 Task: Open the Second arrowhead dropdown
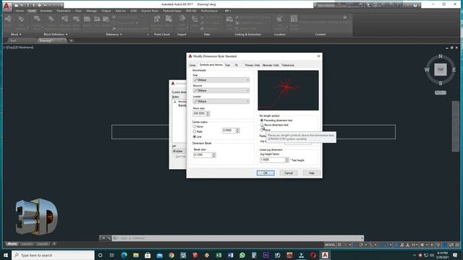pos(221,90)
